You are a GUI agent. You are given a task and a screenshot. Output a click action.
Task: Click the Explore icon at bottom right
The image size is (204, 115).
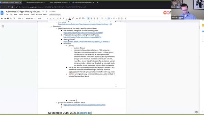[x=196, y=112]
